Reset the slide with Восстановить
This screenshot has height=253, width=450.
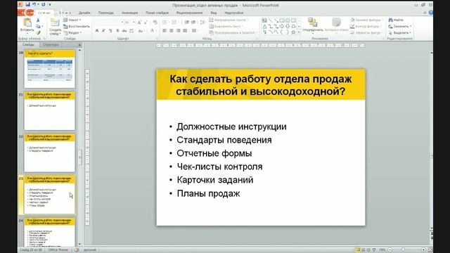pyautogui.click(x=77, y=27)
